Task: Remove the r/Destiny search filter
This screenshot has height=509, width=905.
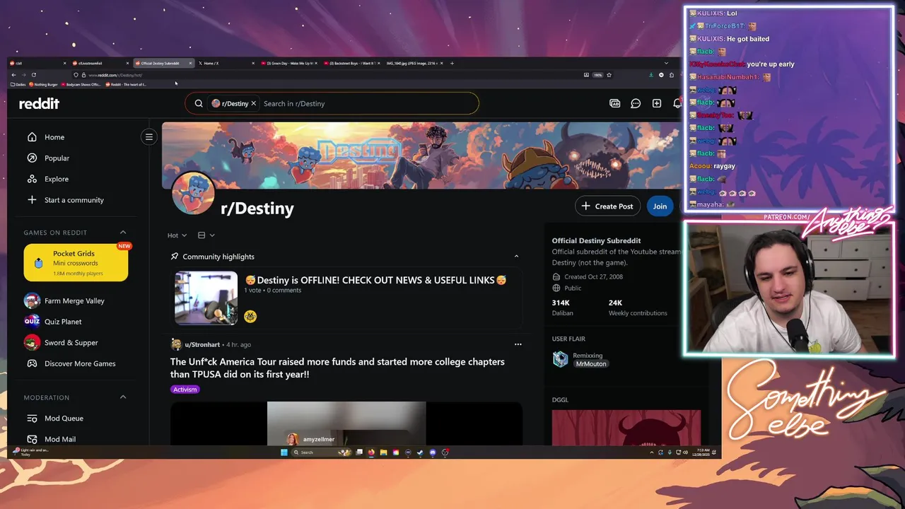Action: coord(253,103)
